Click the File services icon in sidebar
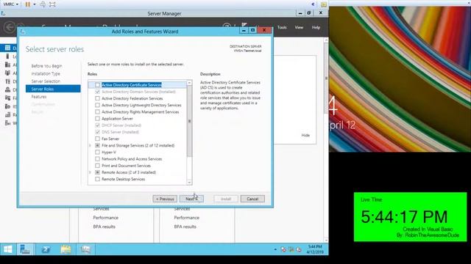 pos(7,98)
